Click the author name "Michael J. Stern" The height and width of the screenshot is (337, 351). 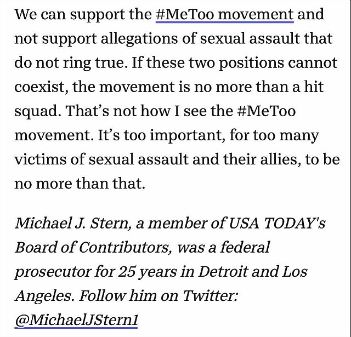71,223
